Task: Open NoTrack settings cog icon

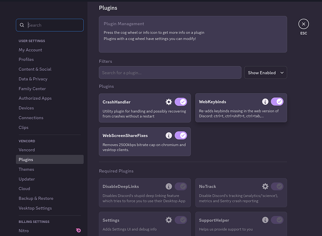Action: coord(265,186)
